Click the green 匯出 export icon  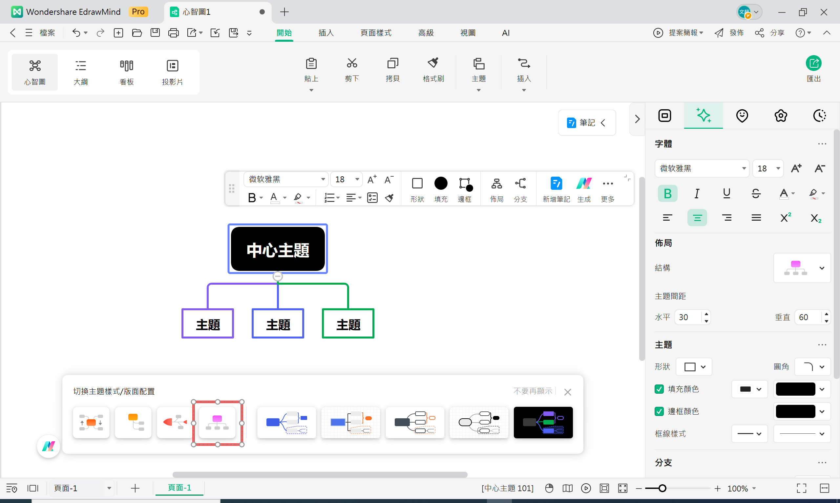[813, 63]
